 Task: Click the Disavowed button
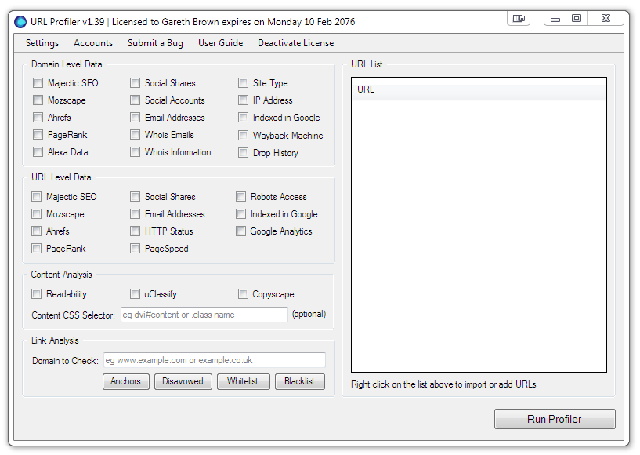pyautogui.click(x=183, y=381)
